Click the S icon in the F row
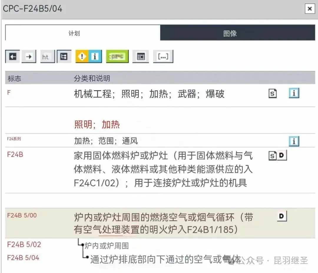Viewport: 318px width, 273px height. [x=273, y=94]
